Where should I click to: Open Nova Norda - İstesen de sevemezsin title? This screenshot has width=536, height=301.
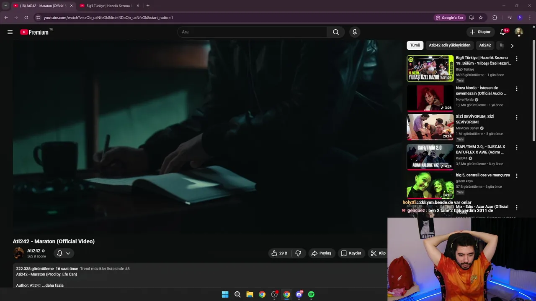[482, 91]
